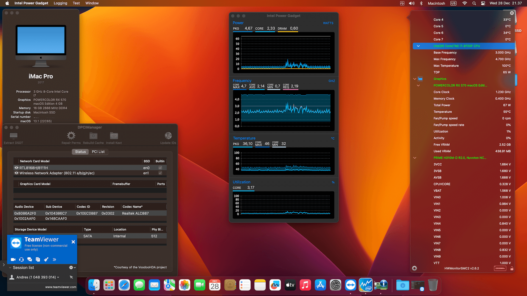
Task: Open HWMonitorSMC2 settings gear icon
Action: click(414, 268)
